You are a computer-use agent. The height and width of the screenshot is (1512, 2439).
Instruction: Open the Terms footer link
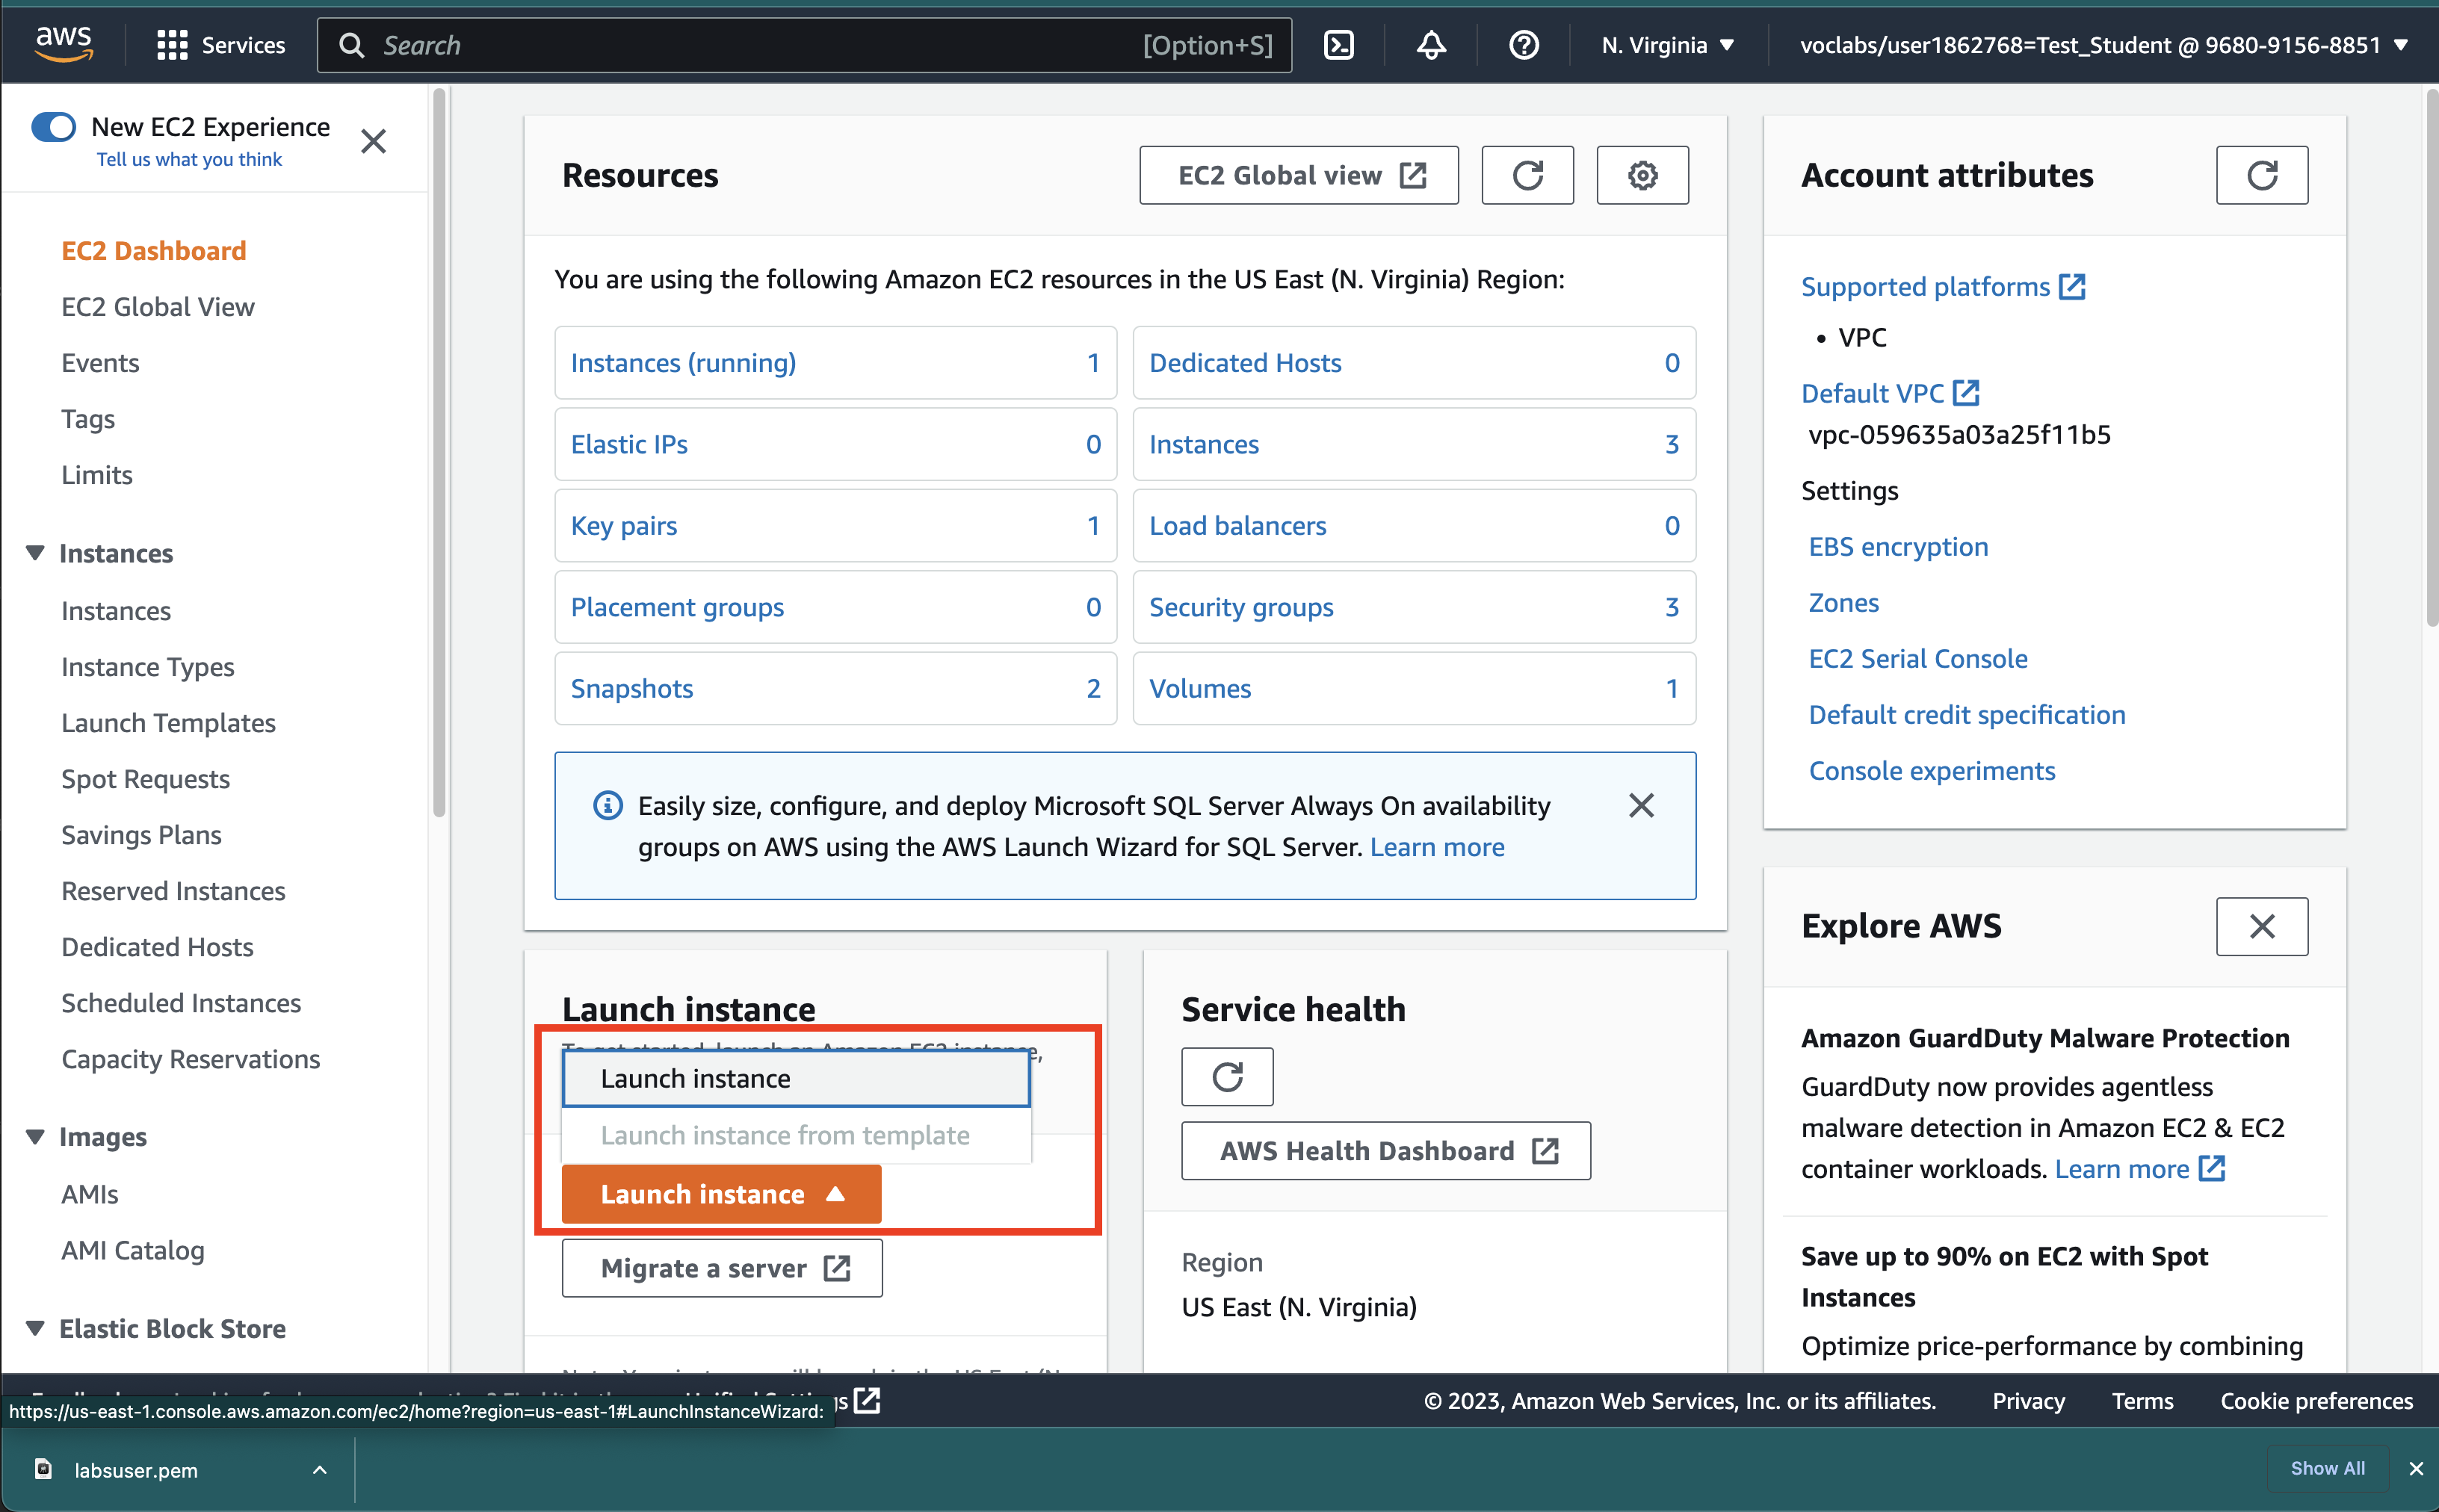2142,1401
